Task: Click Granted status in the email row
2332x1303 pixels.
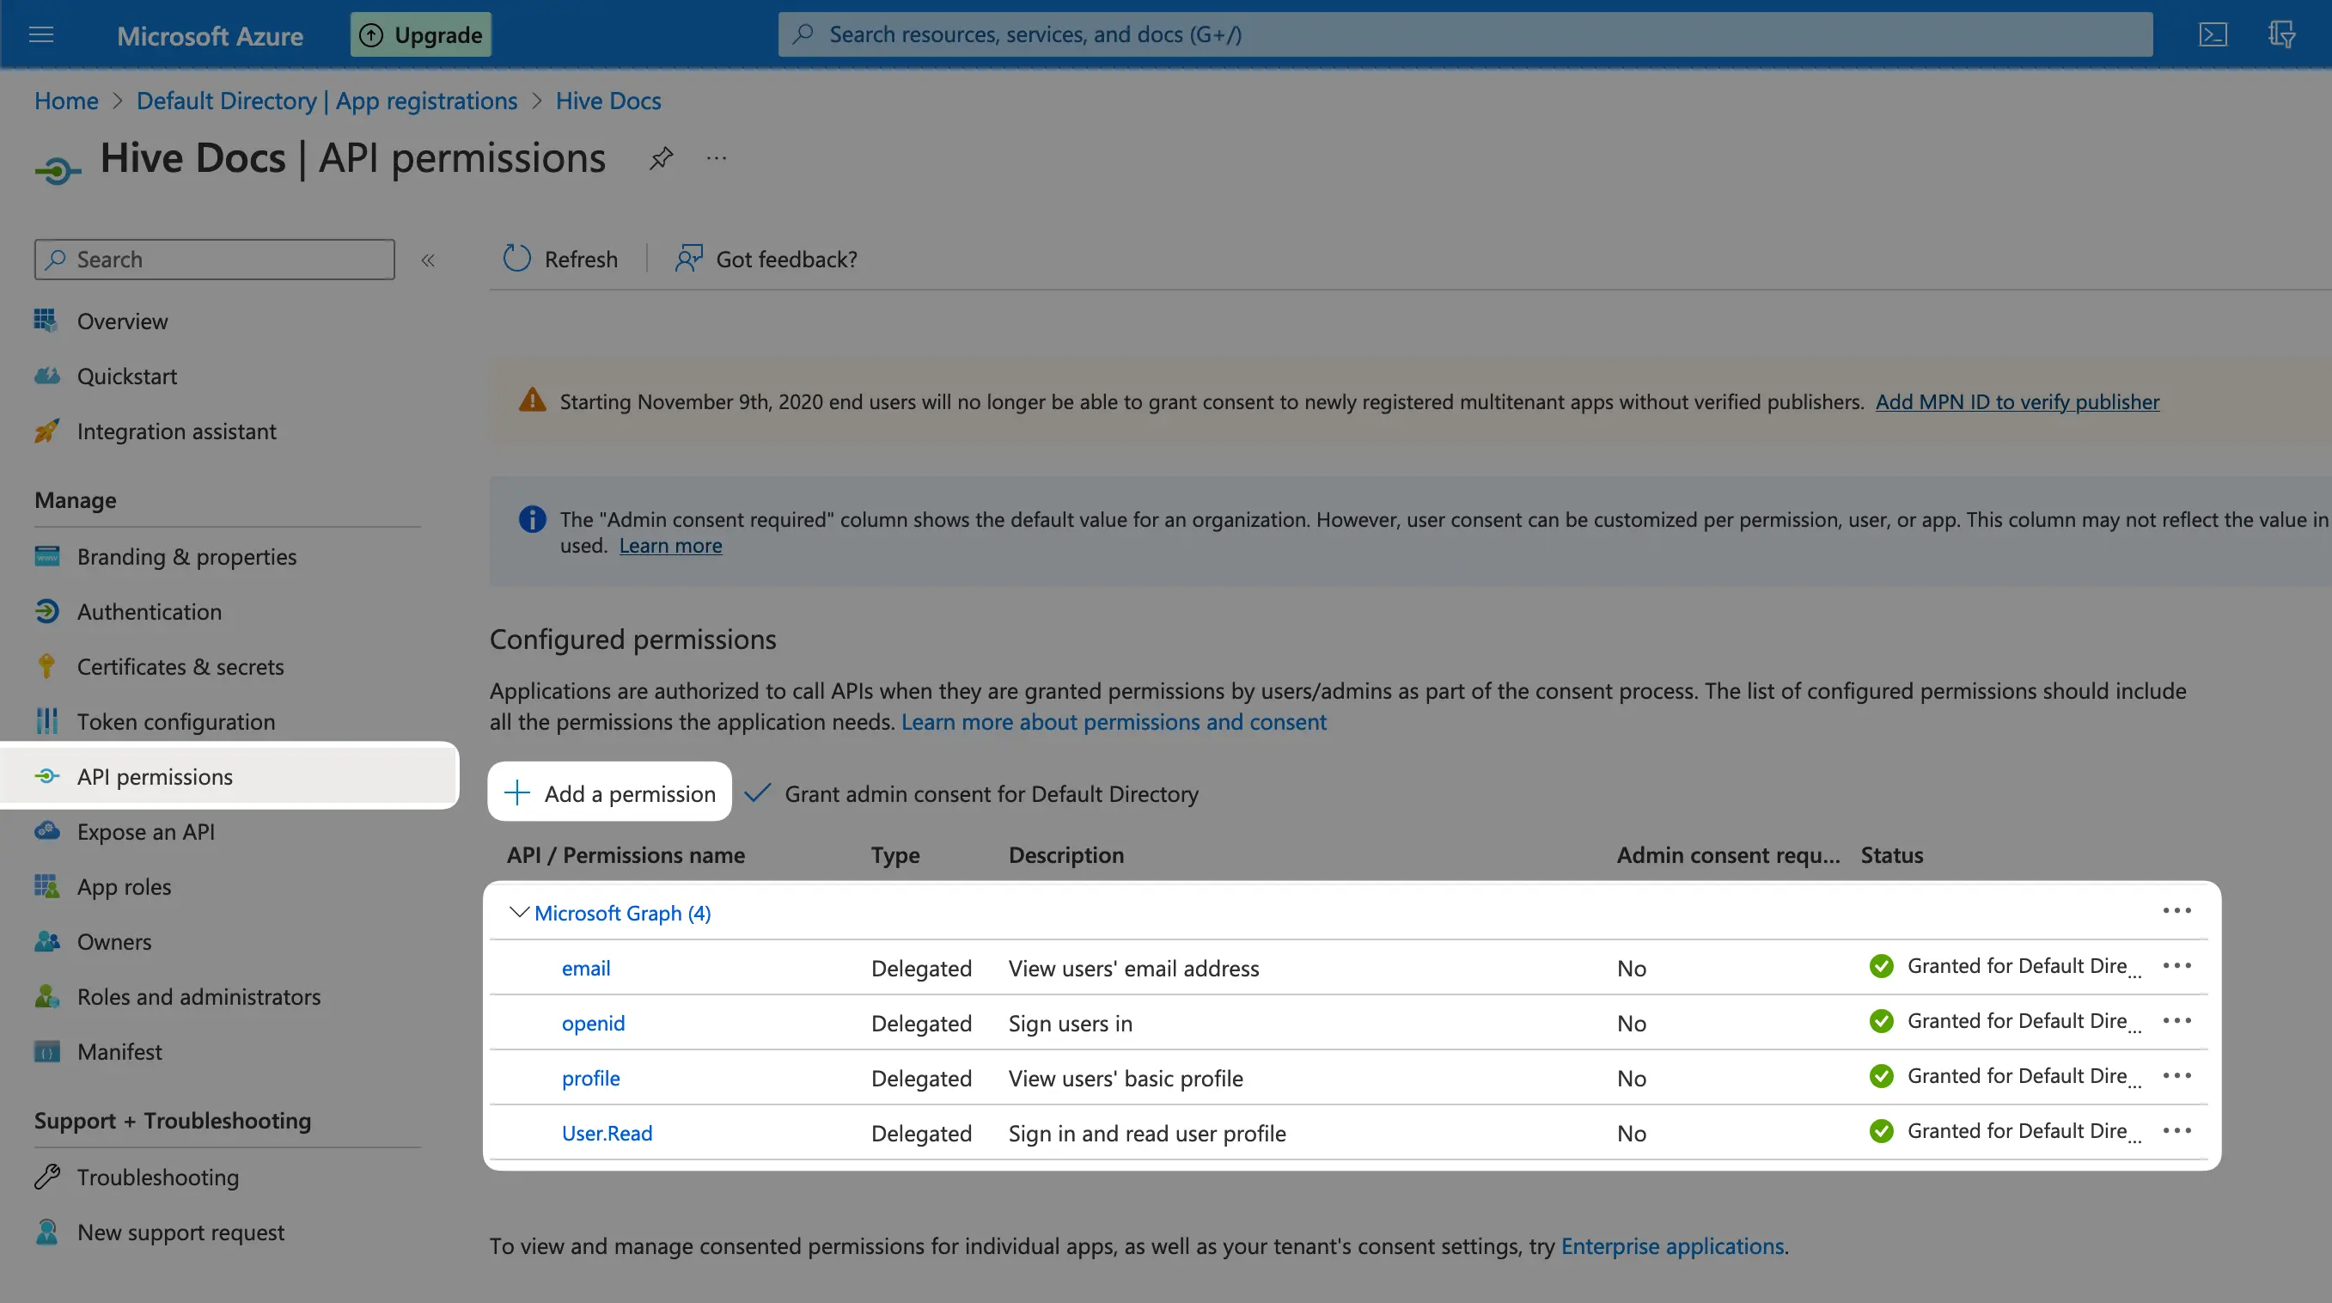Action: tap(2005, 966)
